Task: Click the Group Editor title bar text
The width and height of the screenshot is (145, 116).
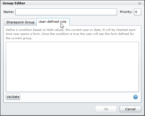Action: 14,3
